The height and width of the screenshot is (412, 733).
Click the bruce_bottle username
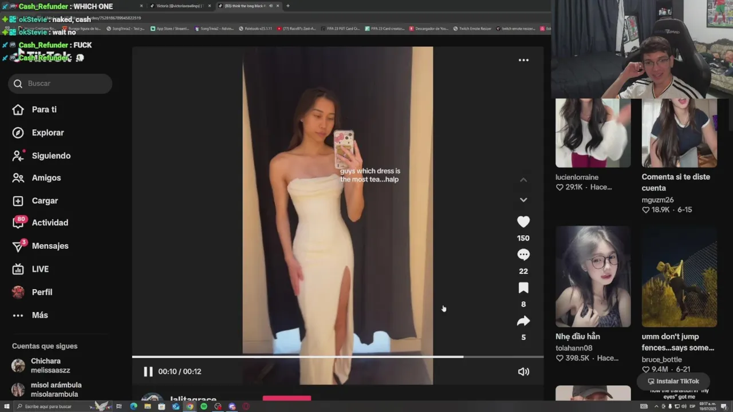point(661,359)
